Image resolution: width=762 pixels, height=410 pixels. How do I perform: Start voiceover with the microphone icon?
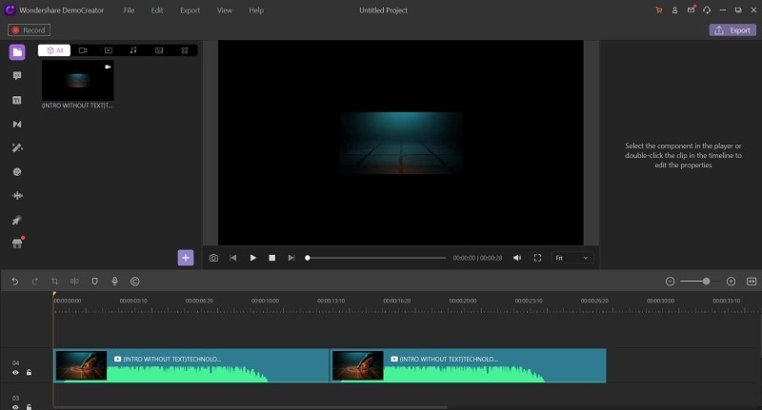(115, 282)
